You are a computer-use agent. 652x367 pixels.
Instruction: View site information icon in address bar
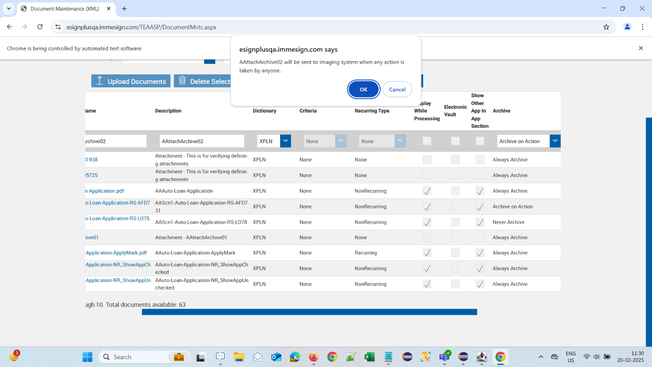point(58,27)
